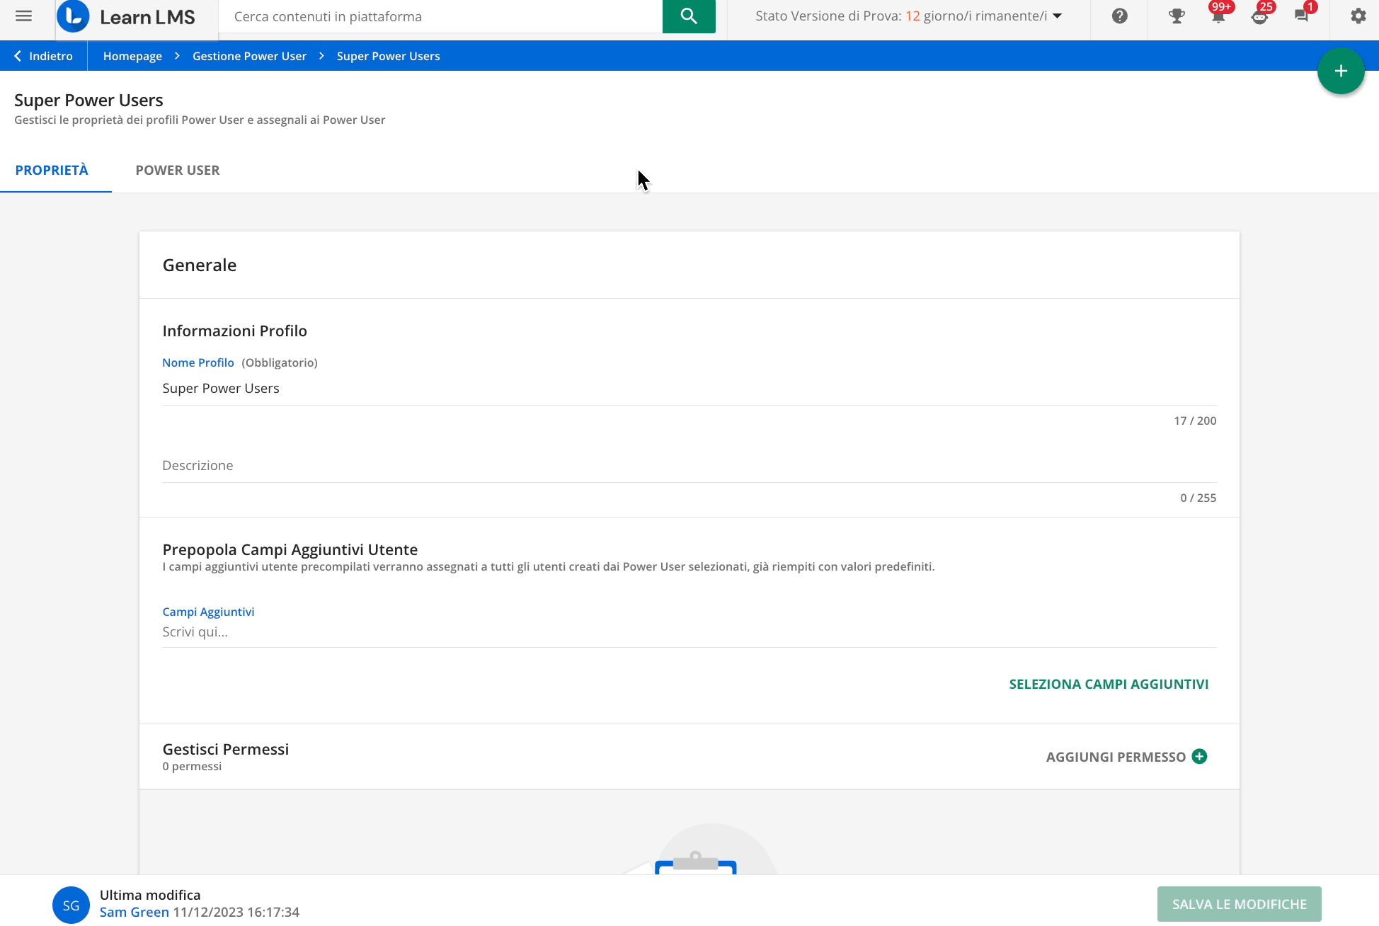Open the help question mark icon
This screenshot has width=1379, height=926.
1119,16
